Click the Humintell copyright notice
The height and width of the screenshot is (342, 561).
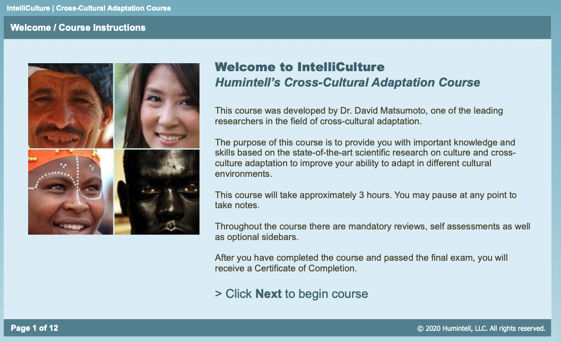481,328
